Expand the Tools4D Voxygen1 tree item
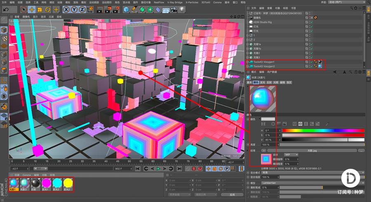 coord(248,62)
